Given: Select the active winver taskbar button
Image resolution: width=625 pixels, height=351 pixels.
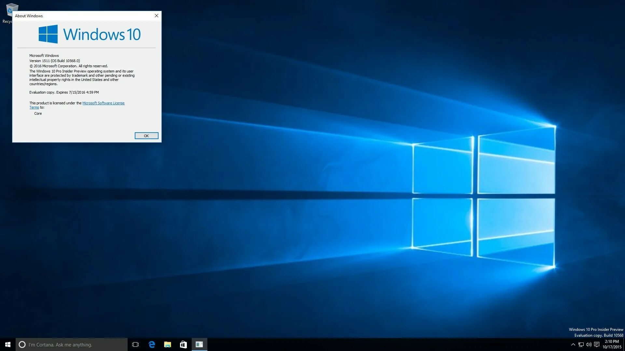Looking at the screenshot, I should pos(199,344).
